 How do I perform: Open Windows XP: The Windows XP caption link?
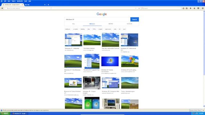click(x=72, y=71)
